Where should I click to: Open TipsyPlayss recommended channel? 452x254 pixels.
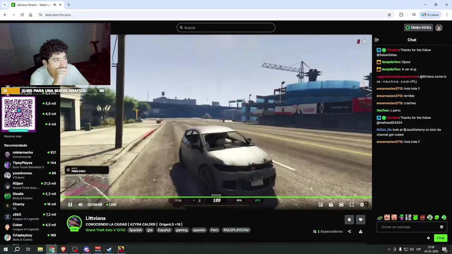(30, 165)
